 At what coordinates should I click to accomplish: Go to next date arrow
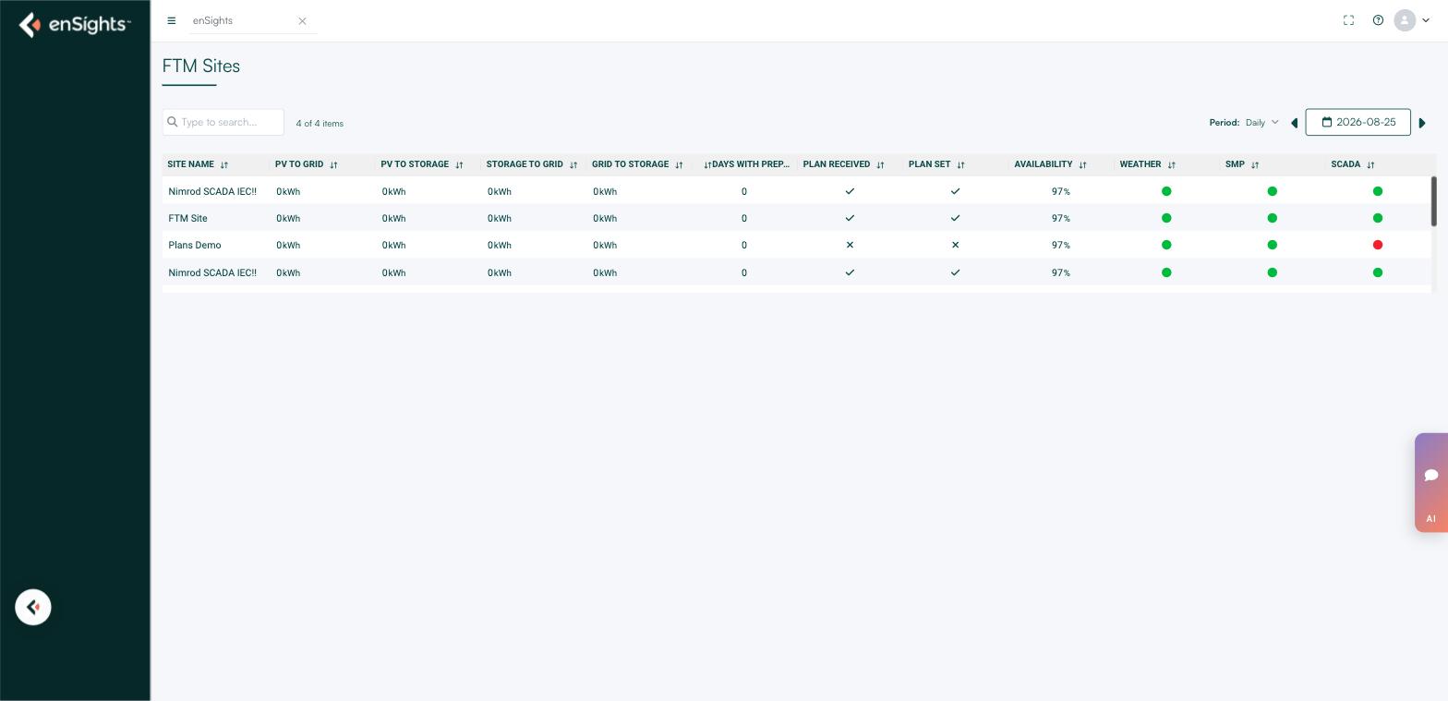pos(1422,123)
